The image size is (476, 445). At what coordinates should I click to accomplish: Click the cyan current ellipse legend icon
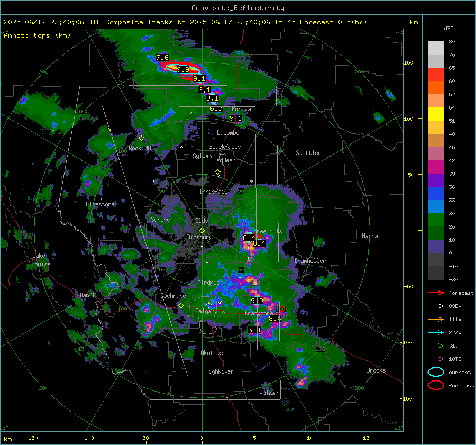click(x=436, y=372)
